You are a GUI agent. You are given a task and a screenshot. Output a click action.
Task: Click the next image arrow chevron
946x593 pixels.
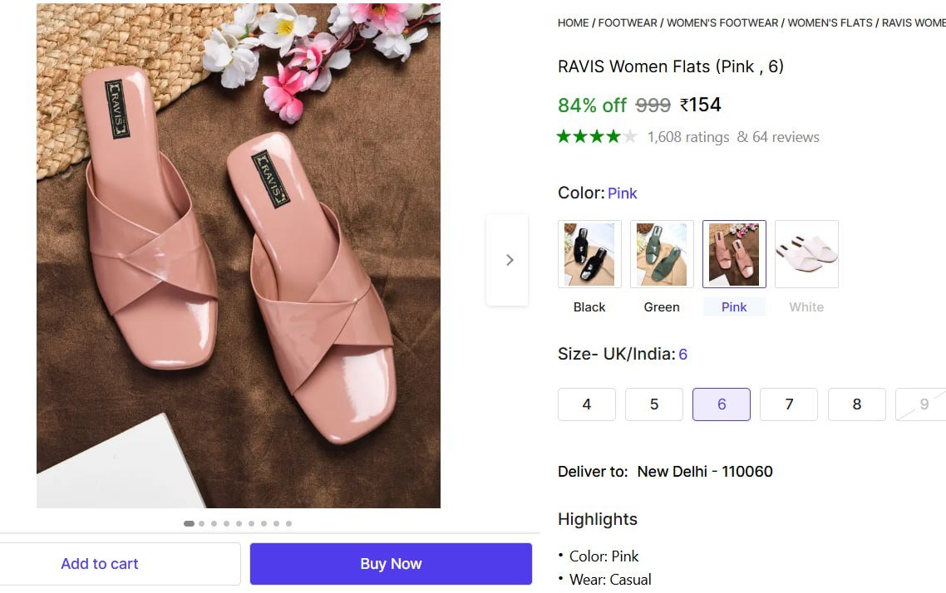[x=509, y=260]
